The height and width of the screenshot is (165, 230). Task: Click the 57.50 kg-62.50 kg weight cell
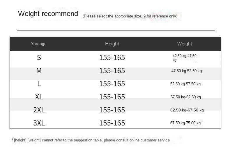[x=186, y=97]
